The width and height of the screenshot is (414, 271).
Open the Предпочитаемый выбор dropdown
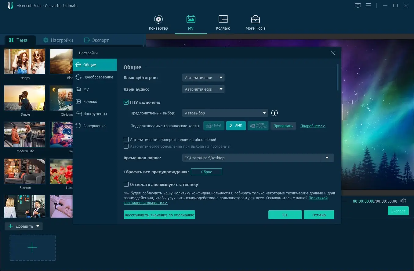[225, 113]
